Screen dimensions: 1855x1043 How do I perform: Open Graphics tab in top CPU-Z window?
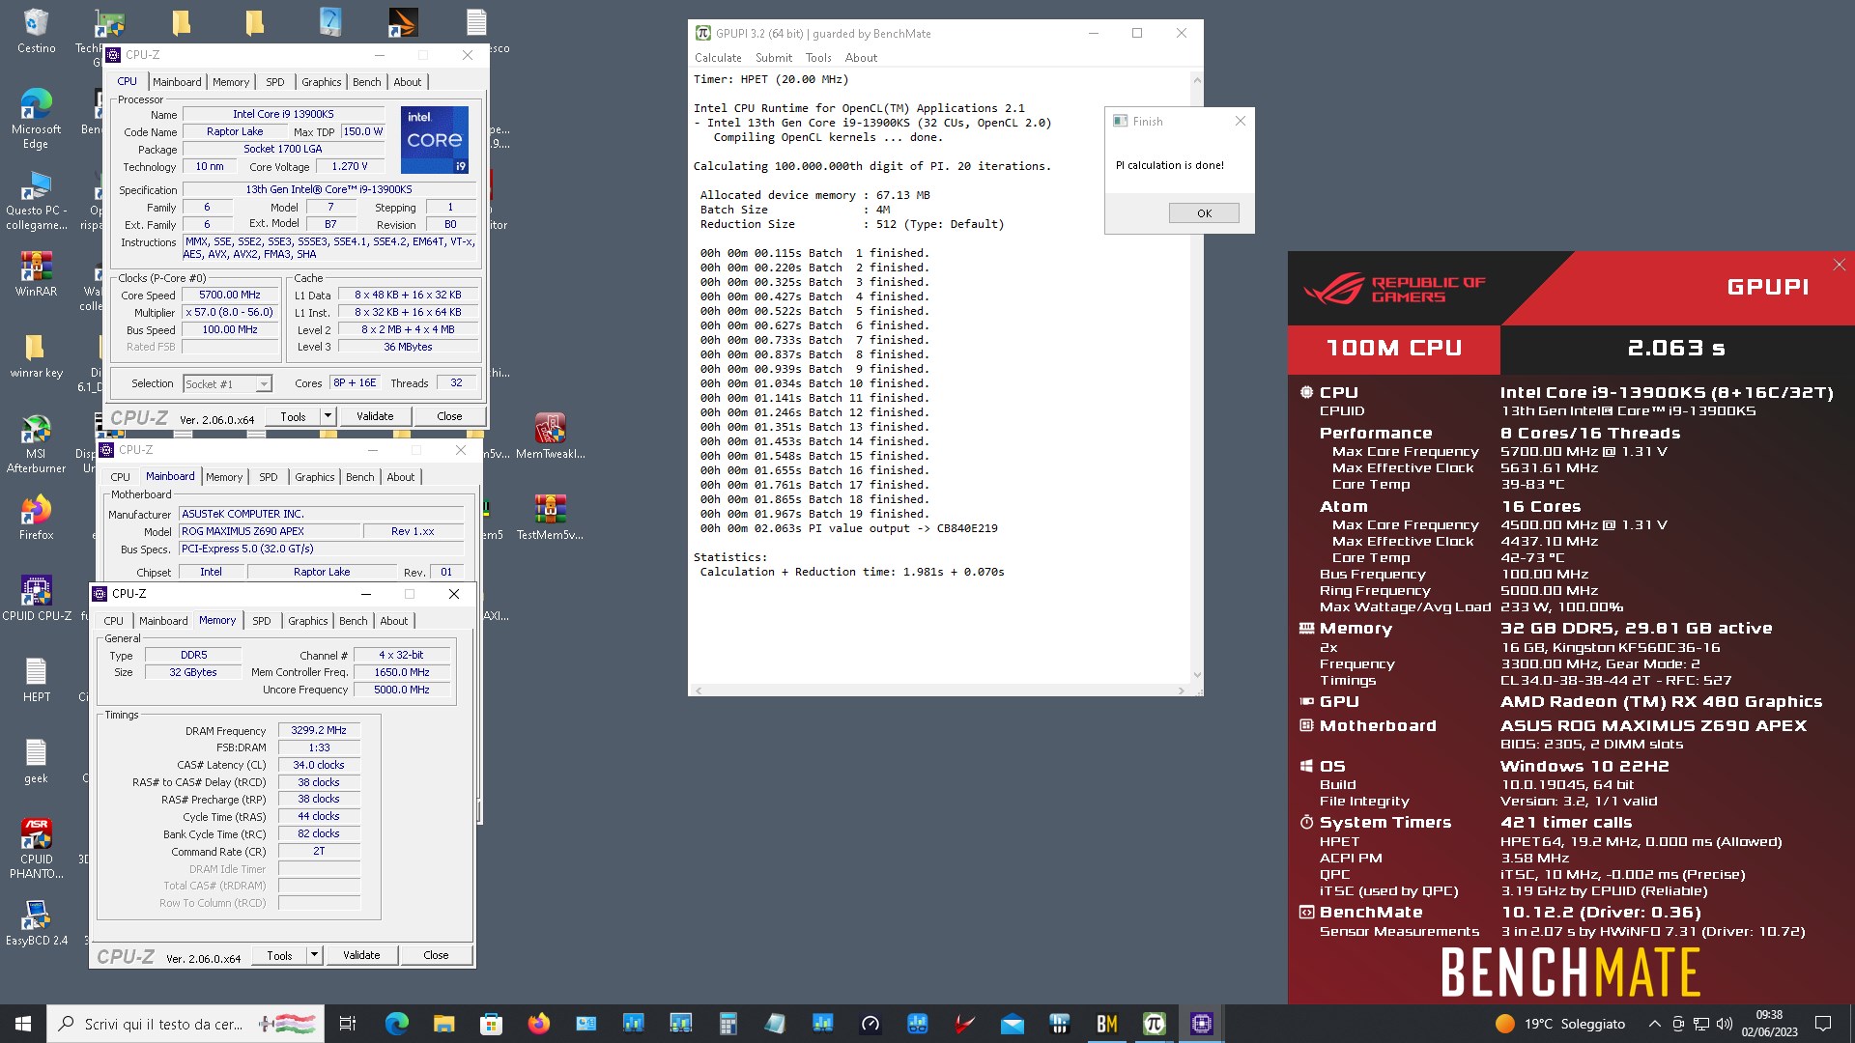[x=321, y=82]
